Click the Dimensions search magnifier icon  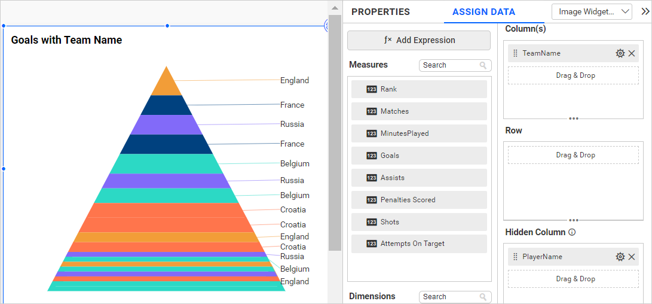pyautogui.click(x=483, y=297)
